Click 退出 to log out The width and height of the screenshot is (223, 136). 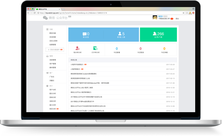click(177, 19)
